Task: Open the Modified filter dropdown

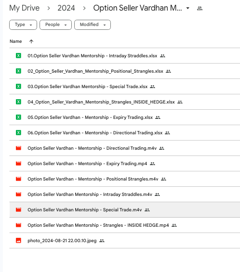Action: click(93, 25)
